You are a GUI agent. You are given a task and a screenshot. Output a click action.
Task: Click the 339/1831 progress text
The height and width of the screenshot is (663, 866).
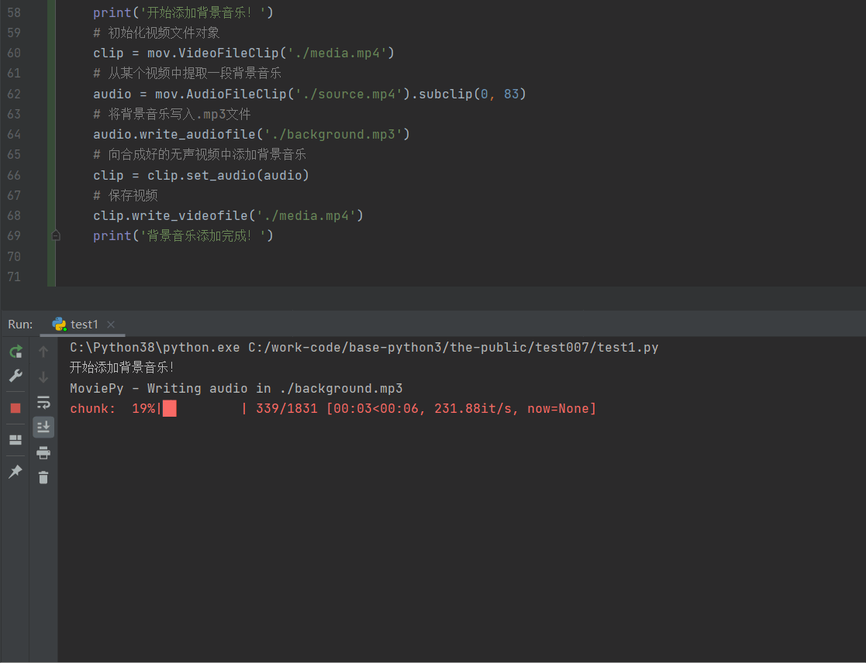click(287, 409)
